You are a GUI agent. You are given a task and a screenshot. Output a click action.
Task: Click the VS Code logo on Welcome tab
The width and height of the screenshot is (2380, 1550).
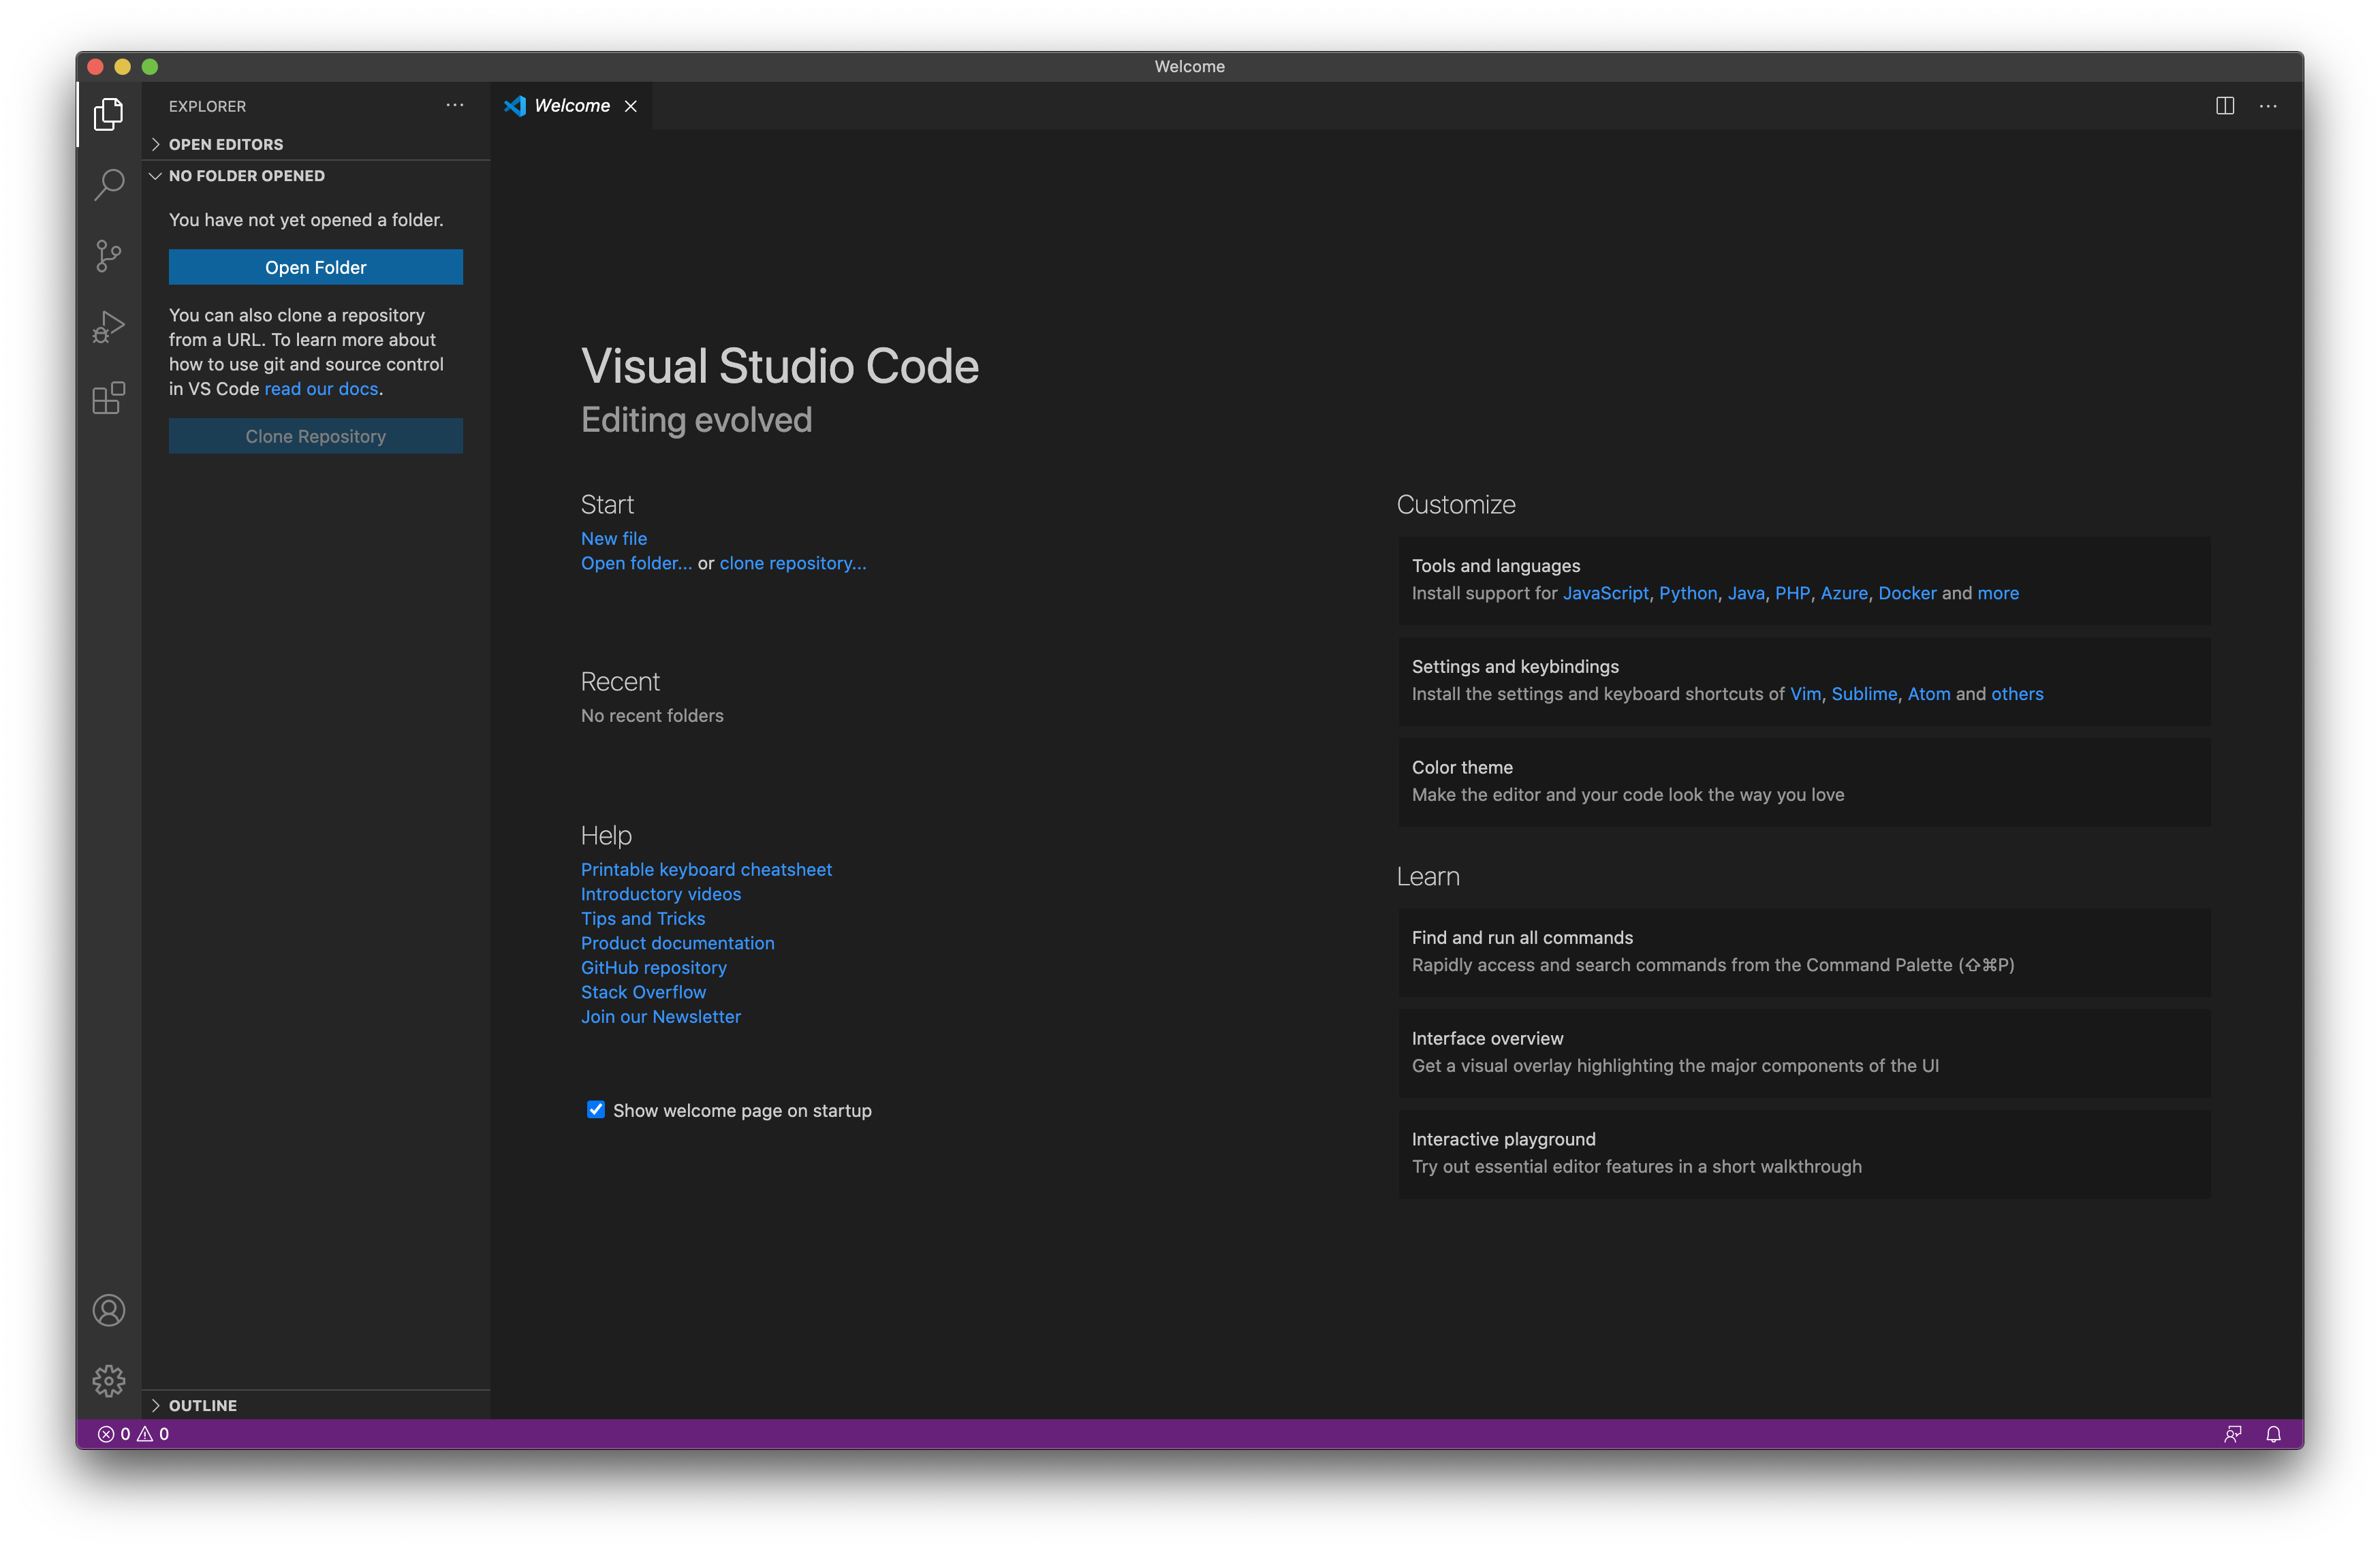click(515, 106)
